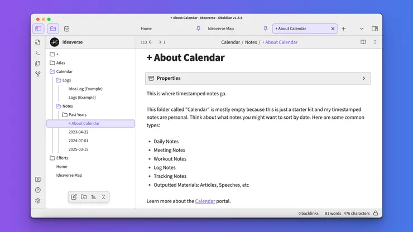Create a new note from file explorer toolbar
413x232 pixels.
[74, 197]
